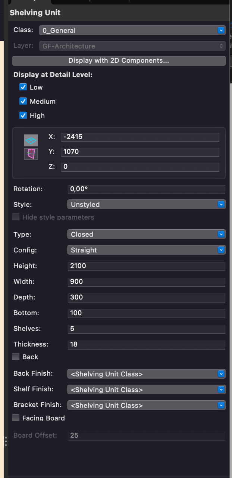Click Display with 2D Components button

pos(119,60)
